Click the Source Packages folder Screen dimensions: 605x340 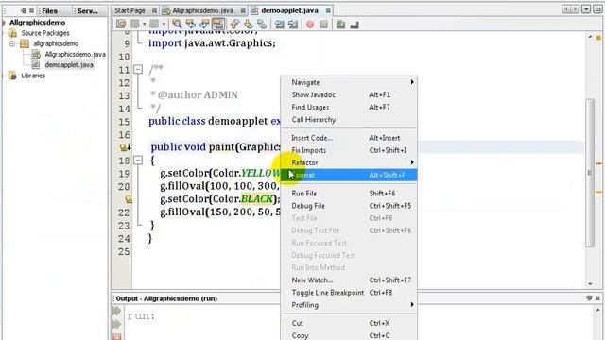[45, 33]
